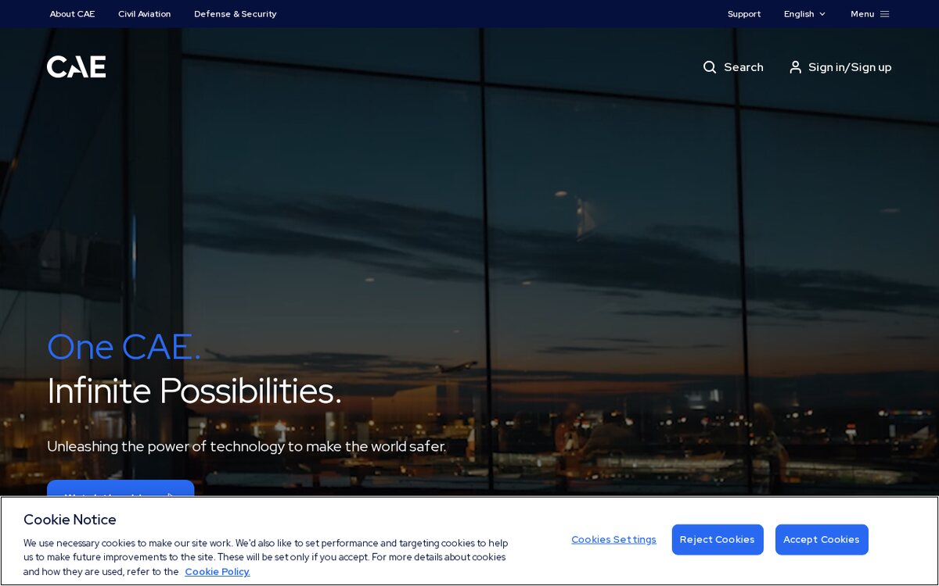
Task: Click Search text in header
Action: [743, 67]
